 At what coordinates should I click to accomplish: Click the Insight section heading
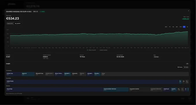(8, 64)
